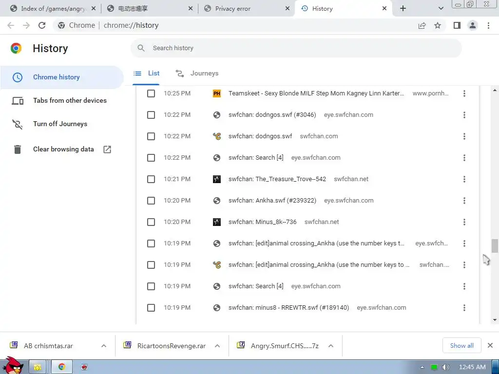Click the scrollbar down arrow
This screenshot has height=374, width=499.
tap(495, 320)
